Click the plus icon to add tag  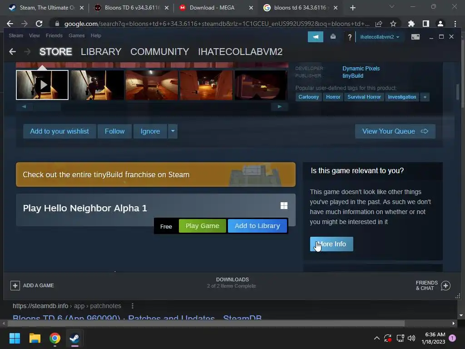tap(425, 97)
